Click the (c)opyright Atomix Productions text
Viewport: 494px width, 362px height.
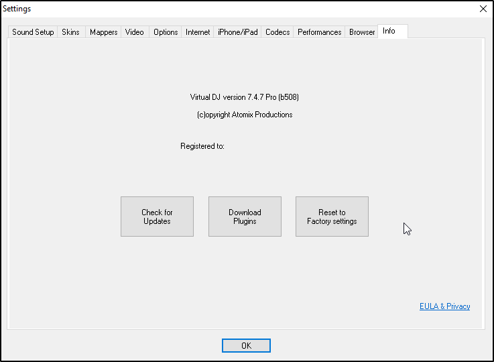click(245, 115)
